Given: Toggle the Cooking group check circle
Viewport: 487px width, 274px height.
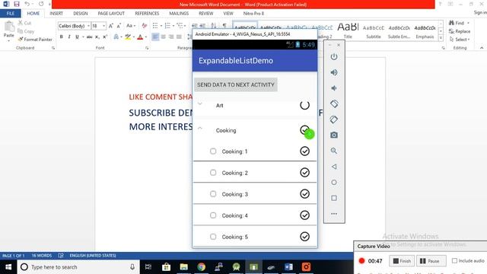Looking at the screenshot, I should pyautogui.click(x=304, y=130).
